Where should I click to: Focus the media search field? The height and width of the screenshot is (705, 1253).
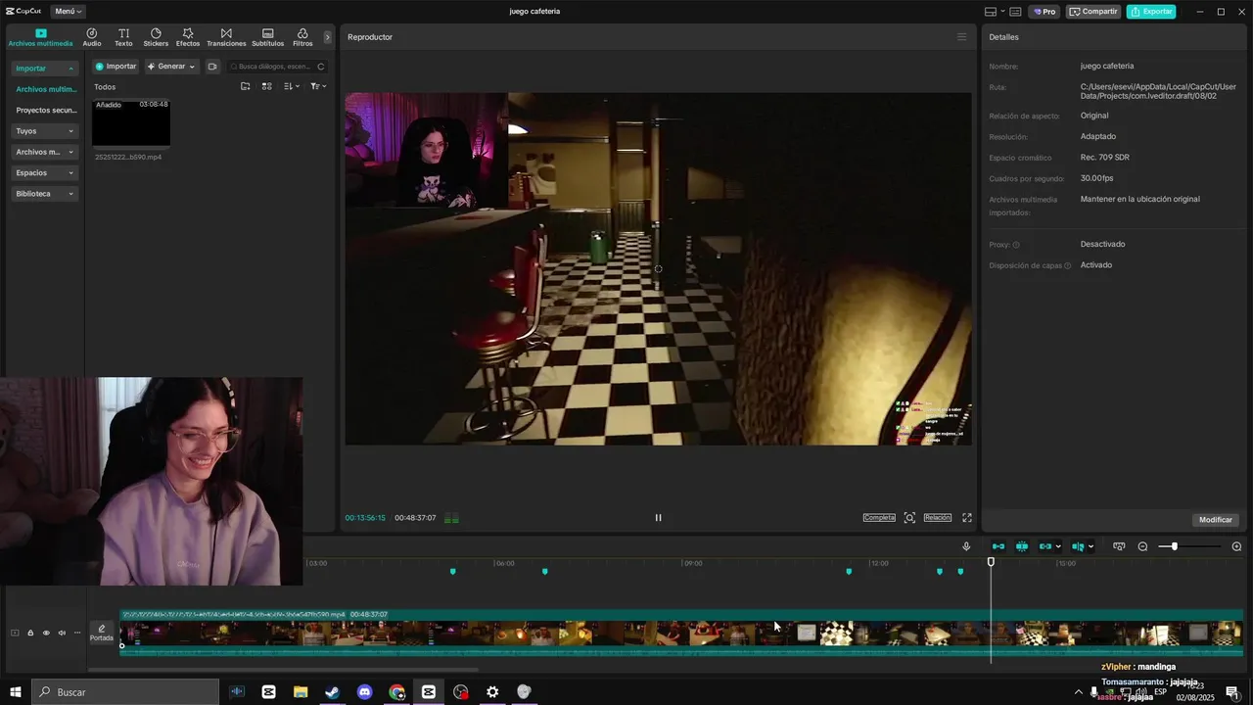click(276, 67)
